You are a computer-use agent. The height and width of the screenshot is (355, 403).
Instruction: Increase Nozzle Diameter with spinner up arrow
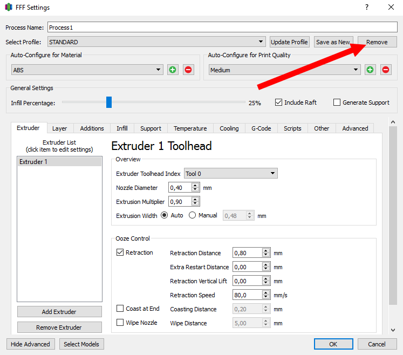click(x=195, y=186)
